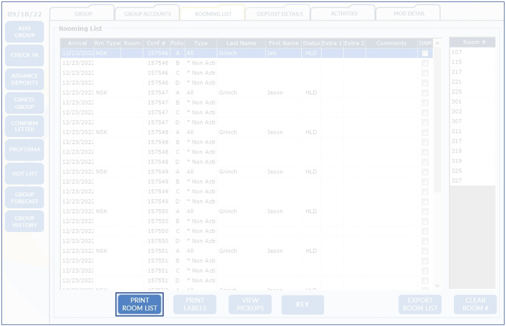Image resolution: width=506 pixels, height=326 pixels.
Task: Click Add Group in the sidebar
Action: click(x=25, y=32)
